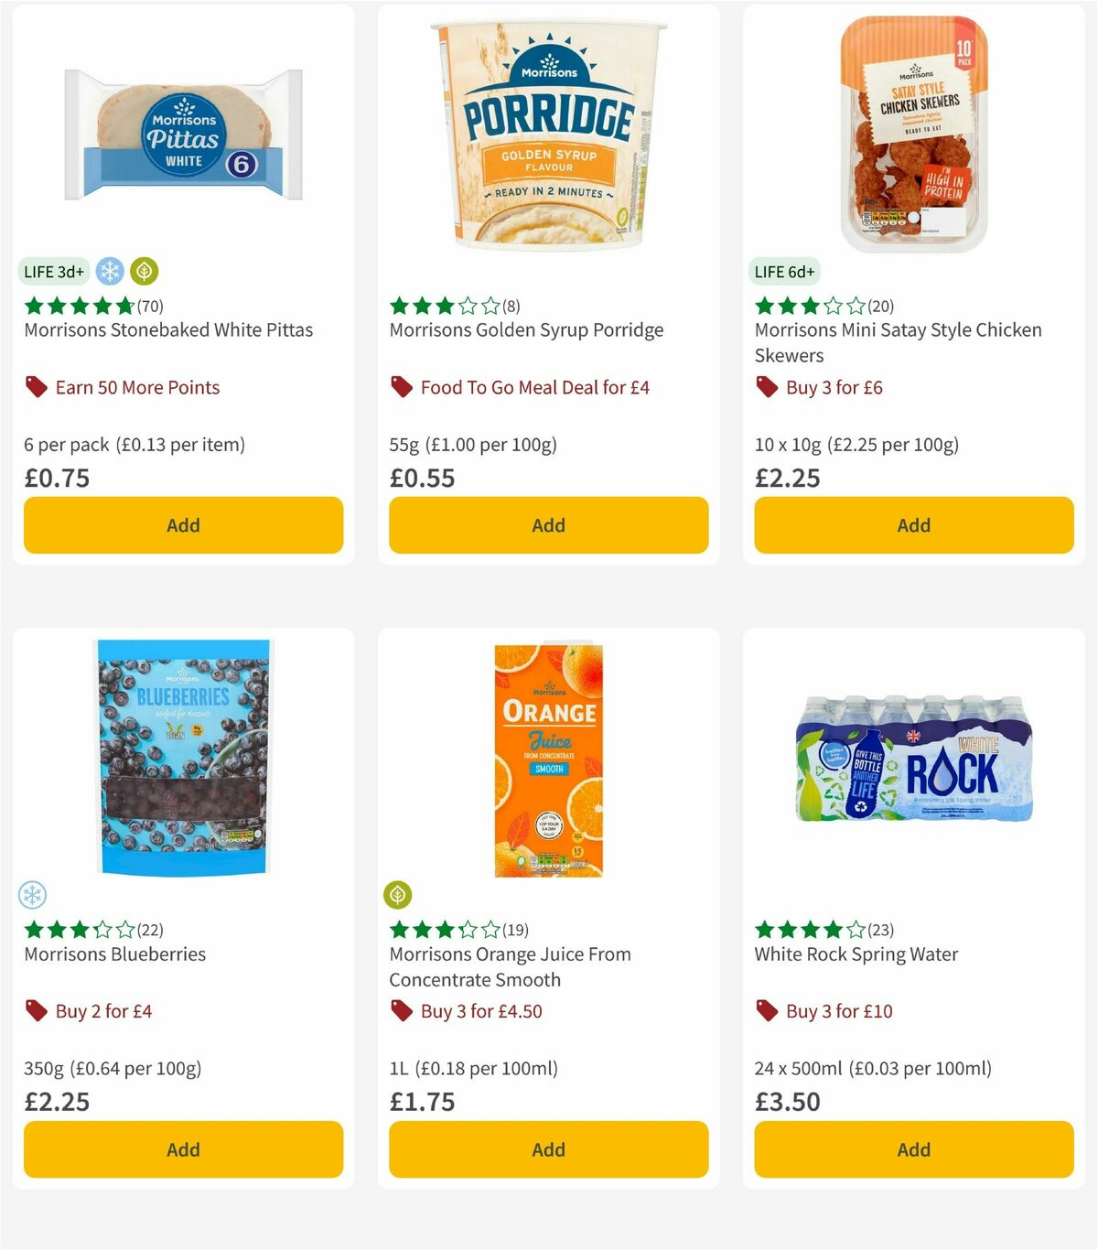The width and height of the screenshot is (1098, 1250).
Task: Click the offer tag icon beside Buy 2 for £4
Action: pyautogui.click(x=35, y=1011)
